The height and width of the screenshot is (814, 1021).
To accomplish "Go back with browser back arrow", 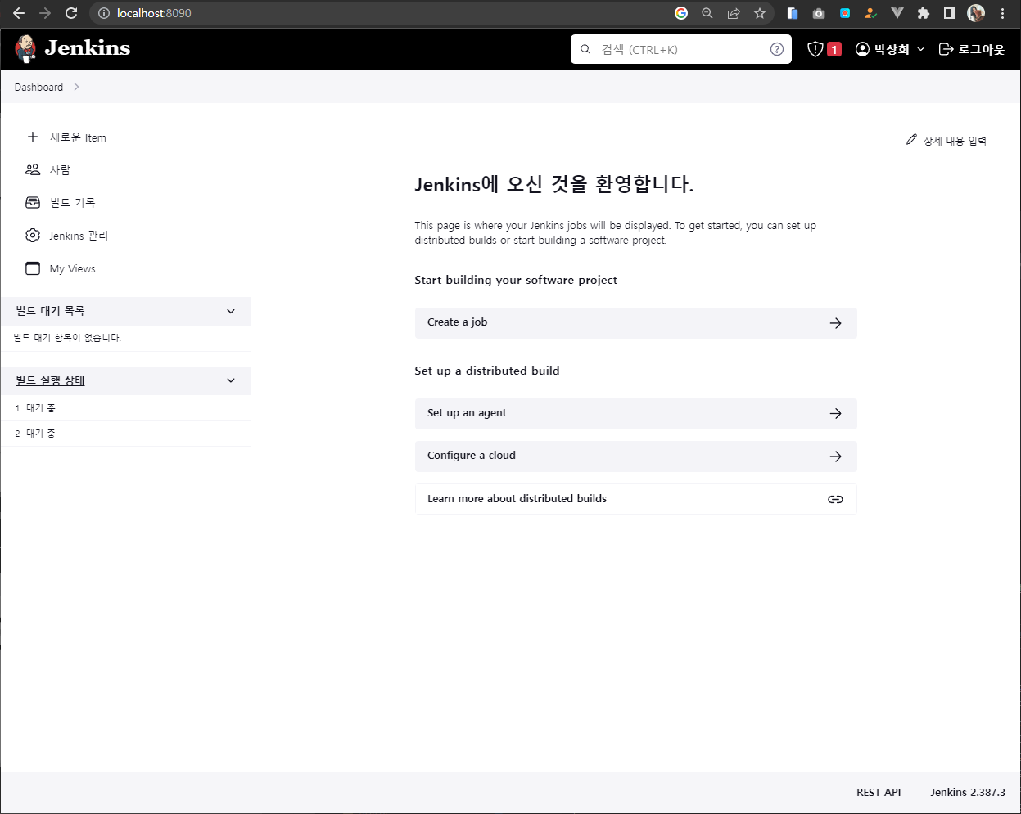I will coord(19,13).
